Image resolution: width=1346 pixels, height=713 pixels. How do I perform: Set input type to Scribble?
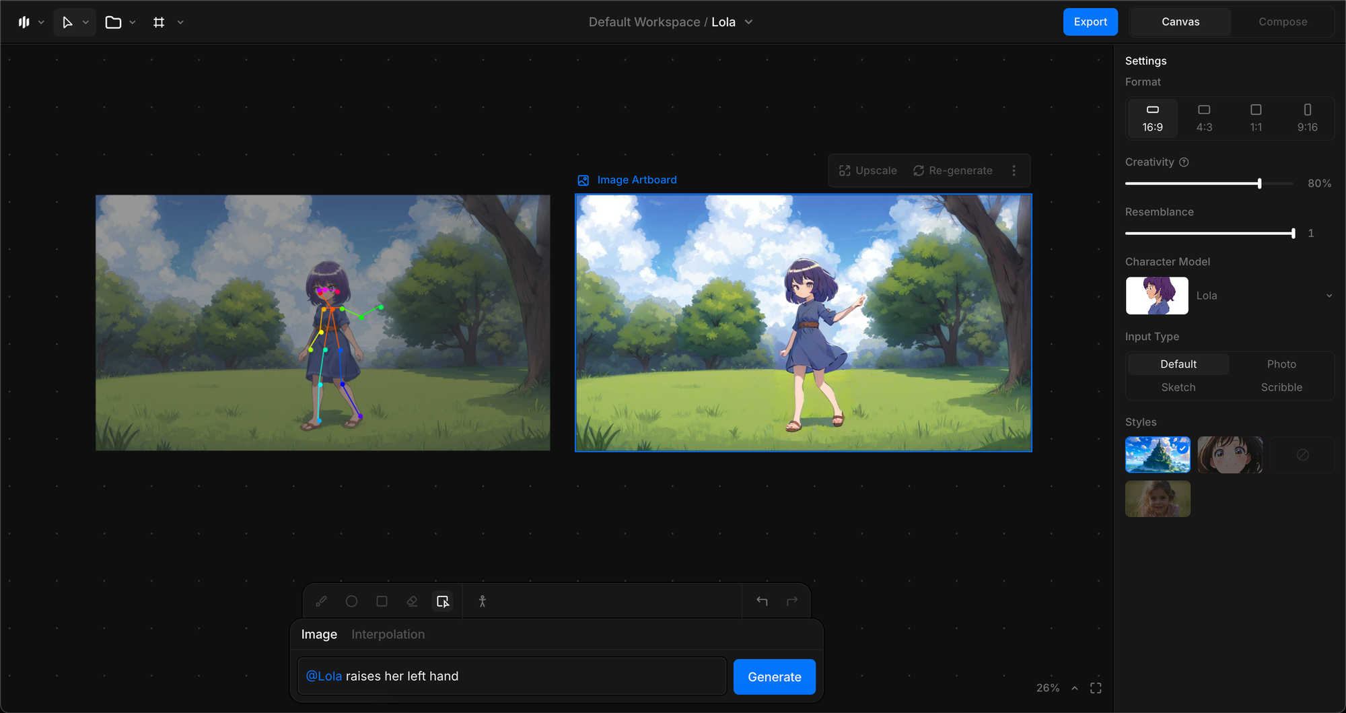point(1281,387)
